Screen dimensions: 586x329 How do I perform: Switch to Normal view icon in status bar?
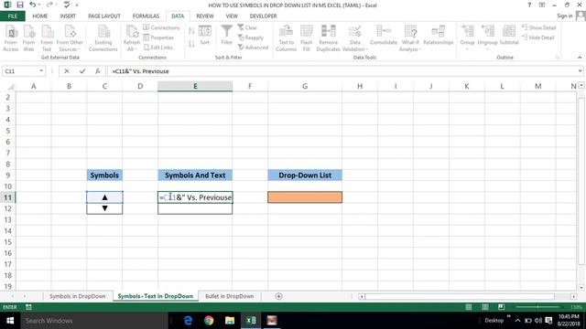coord(468,307)
